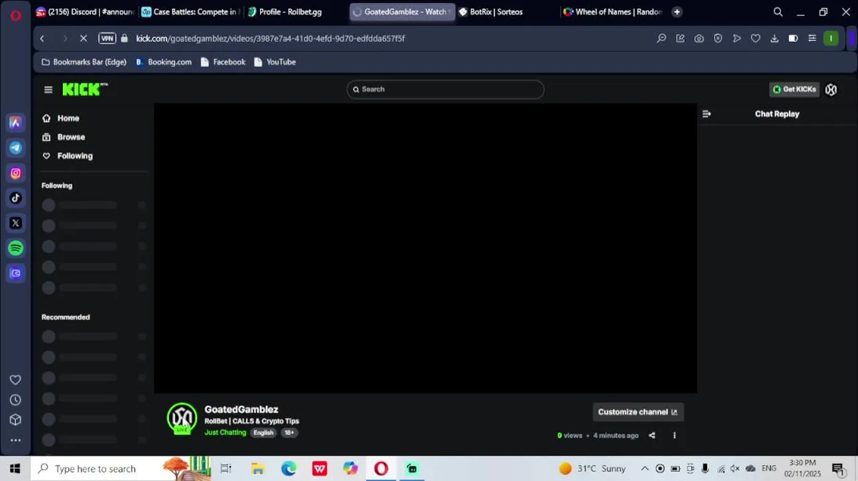
Task: Open Easy Setup sliders icon
Action: [812, 39]
